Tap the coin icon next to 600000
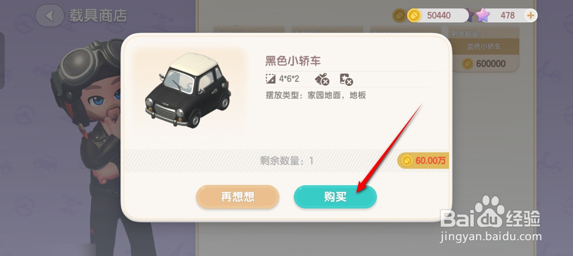Viewport: 573px width, 256px height. click(468, 64)
